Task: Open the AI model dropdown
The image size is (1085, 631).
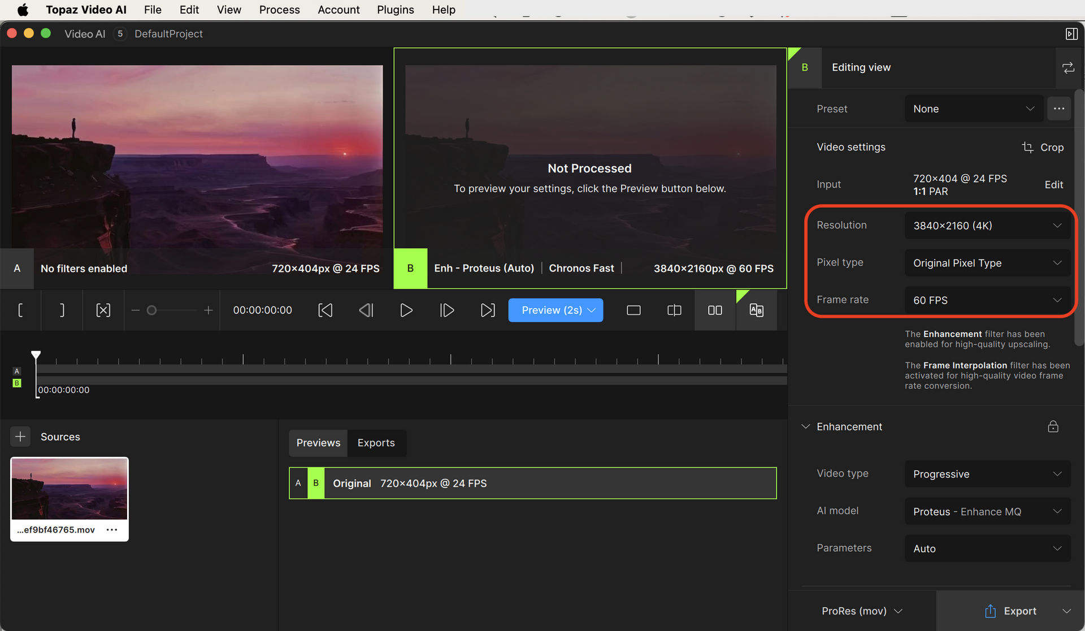Action: (x=987, y=511)
